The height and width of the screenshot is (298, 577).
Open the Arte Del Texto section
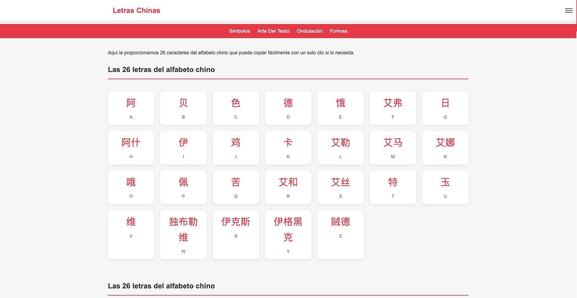[273, 31]
